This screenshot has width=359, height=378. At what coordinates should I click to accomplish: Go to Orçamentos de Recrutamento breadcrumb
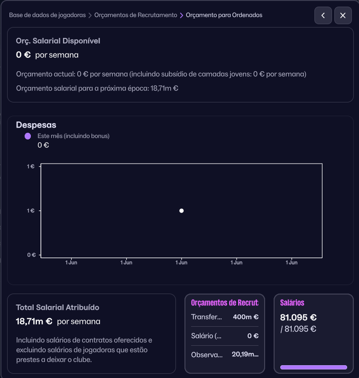point(136,15)
